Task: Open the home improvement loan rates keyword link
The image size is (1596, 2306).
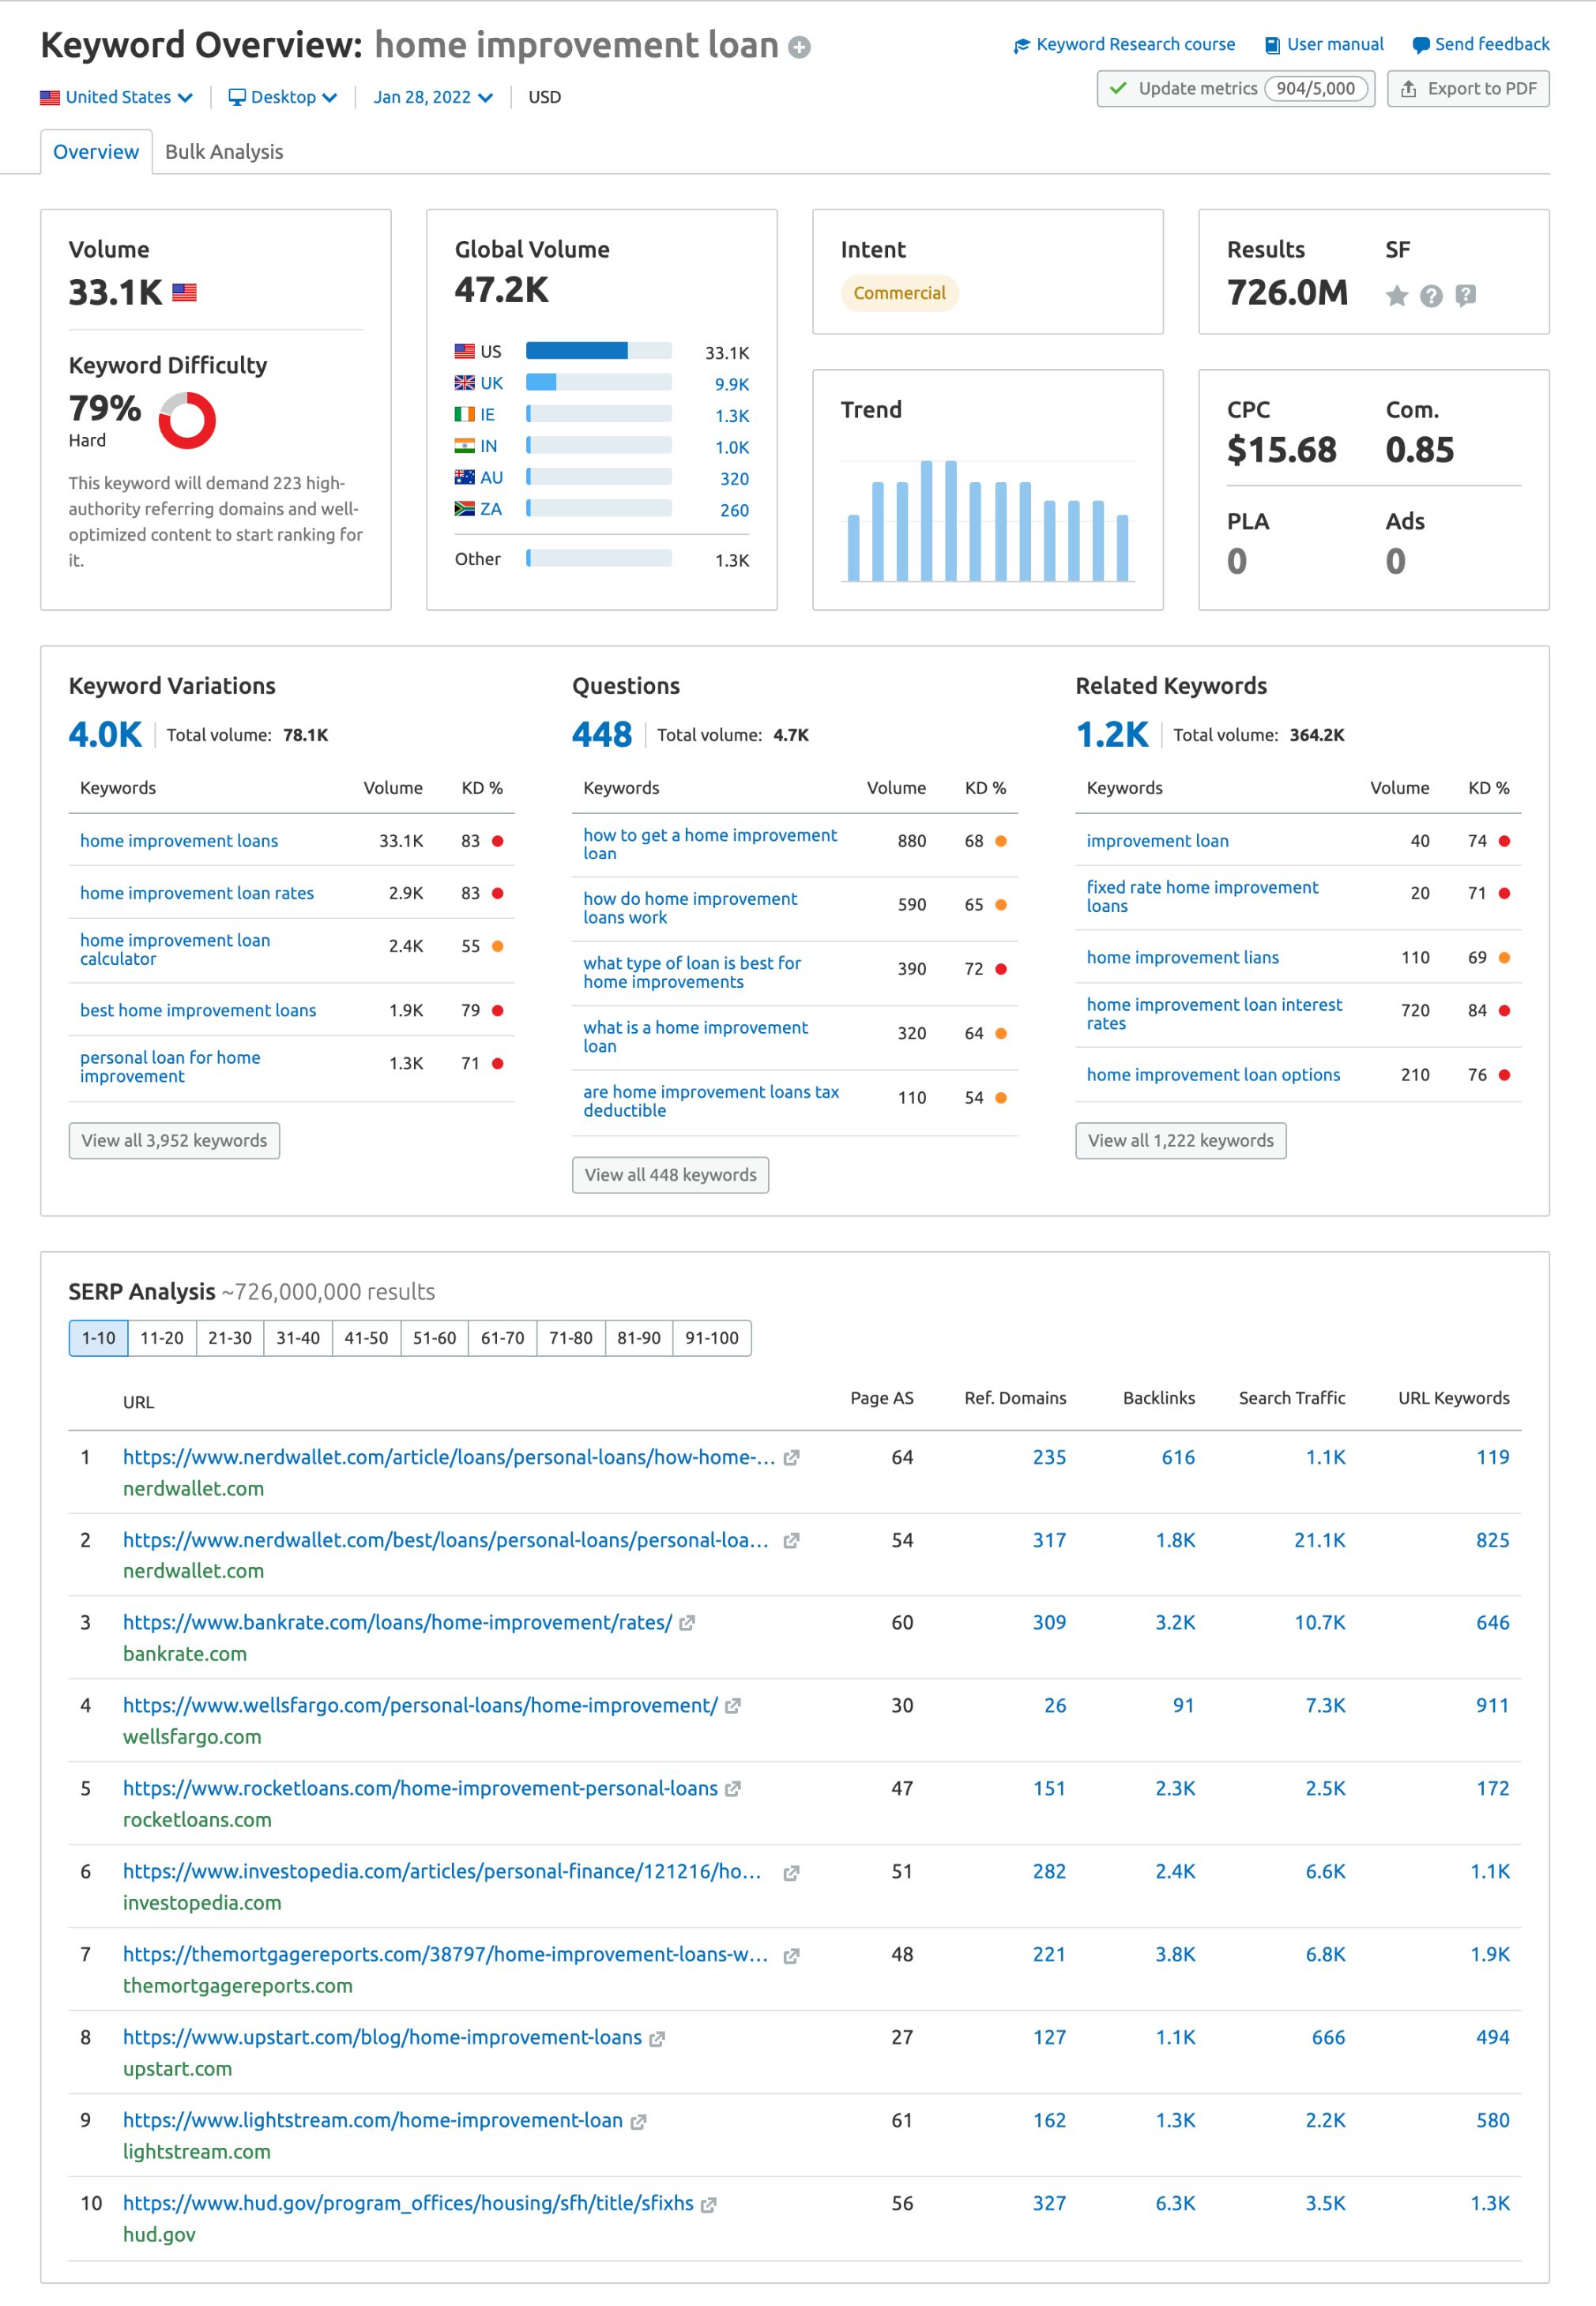Action: [x=197, y=893]
